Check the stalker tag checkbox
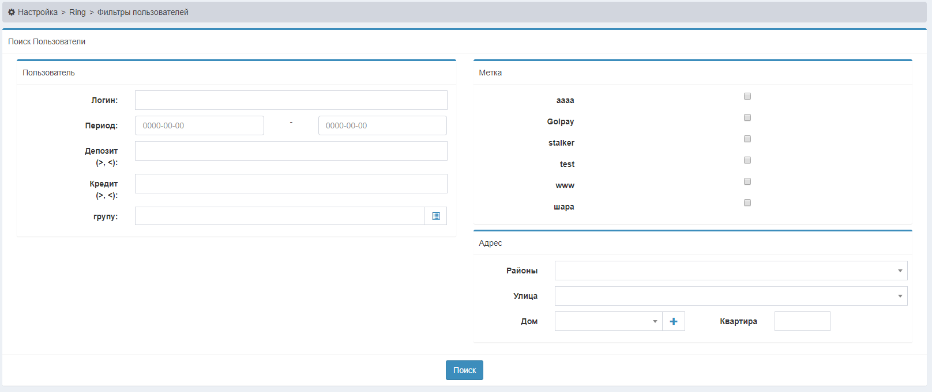Viewport: 932px width, 392px height. 747,139
